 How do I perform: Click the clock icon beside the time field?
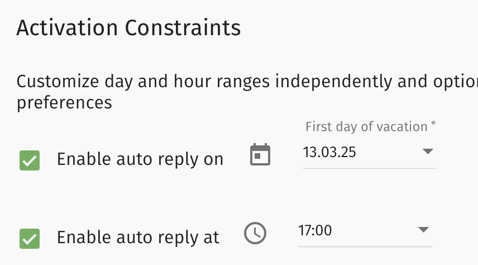pyautogui.click(x=256, y=233)
